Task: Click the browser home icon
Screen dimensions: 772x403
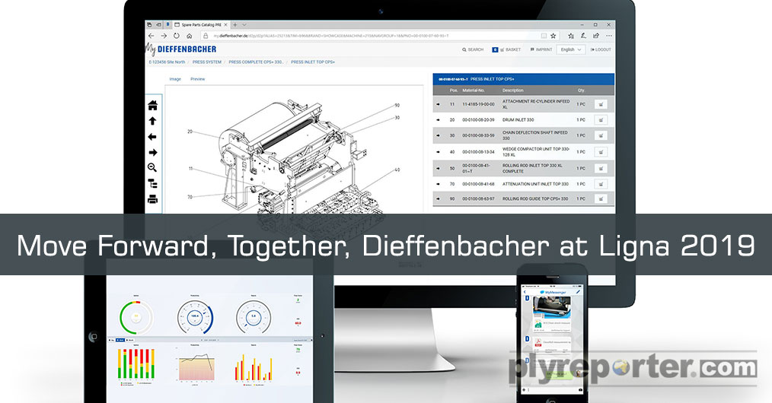Action: (189, 36)
